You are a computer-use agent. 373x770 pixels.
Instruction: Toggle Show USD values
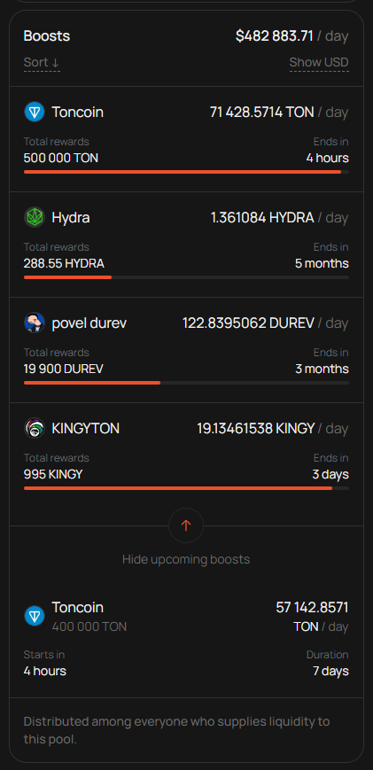319,62
